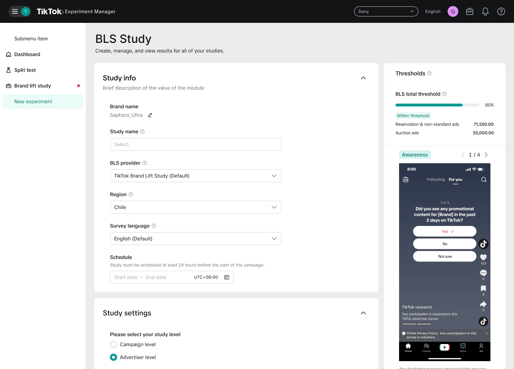
Task: Click the 71,500.00 reservation ads value
Action: [x=484, y=124]
